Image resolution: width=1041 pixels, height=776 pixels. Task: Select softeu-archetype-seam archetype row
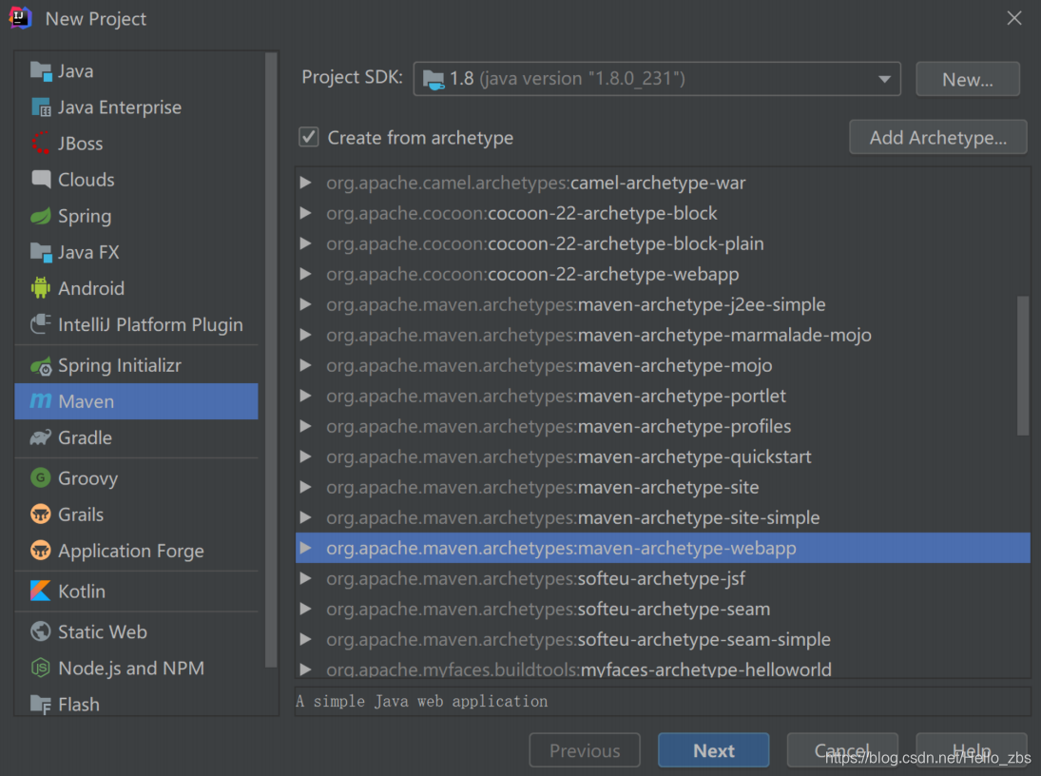tap(663, 610)
